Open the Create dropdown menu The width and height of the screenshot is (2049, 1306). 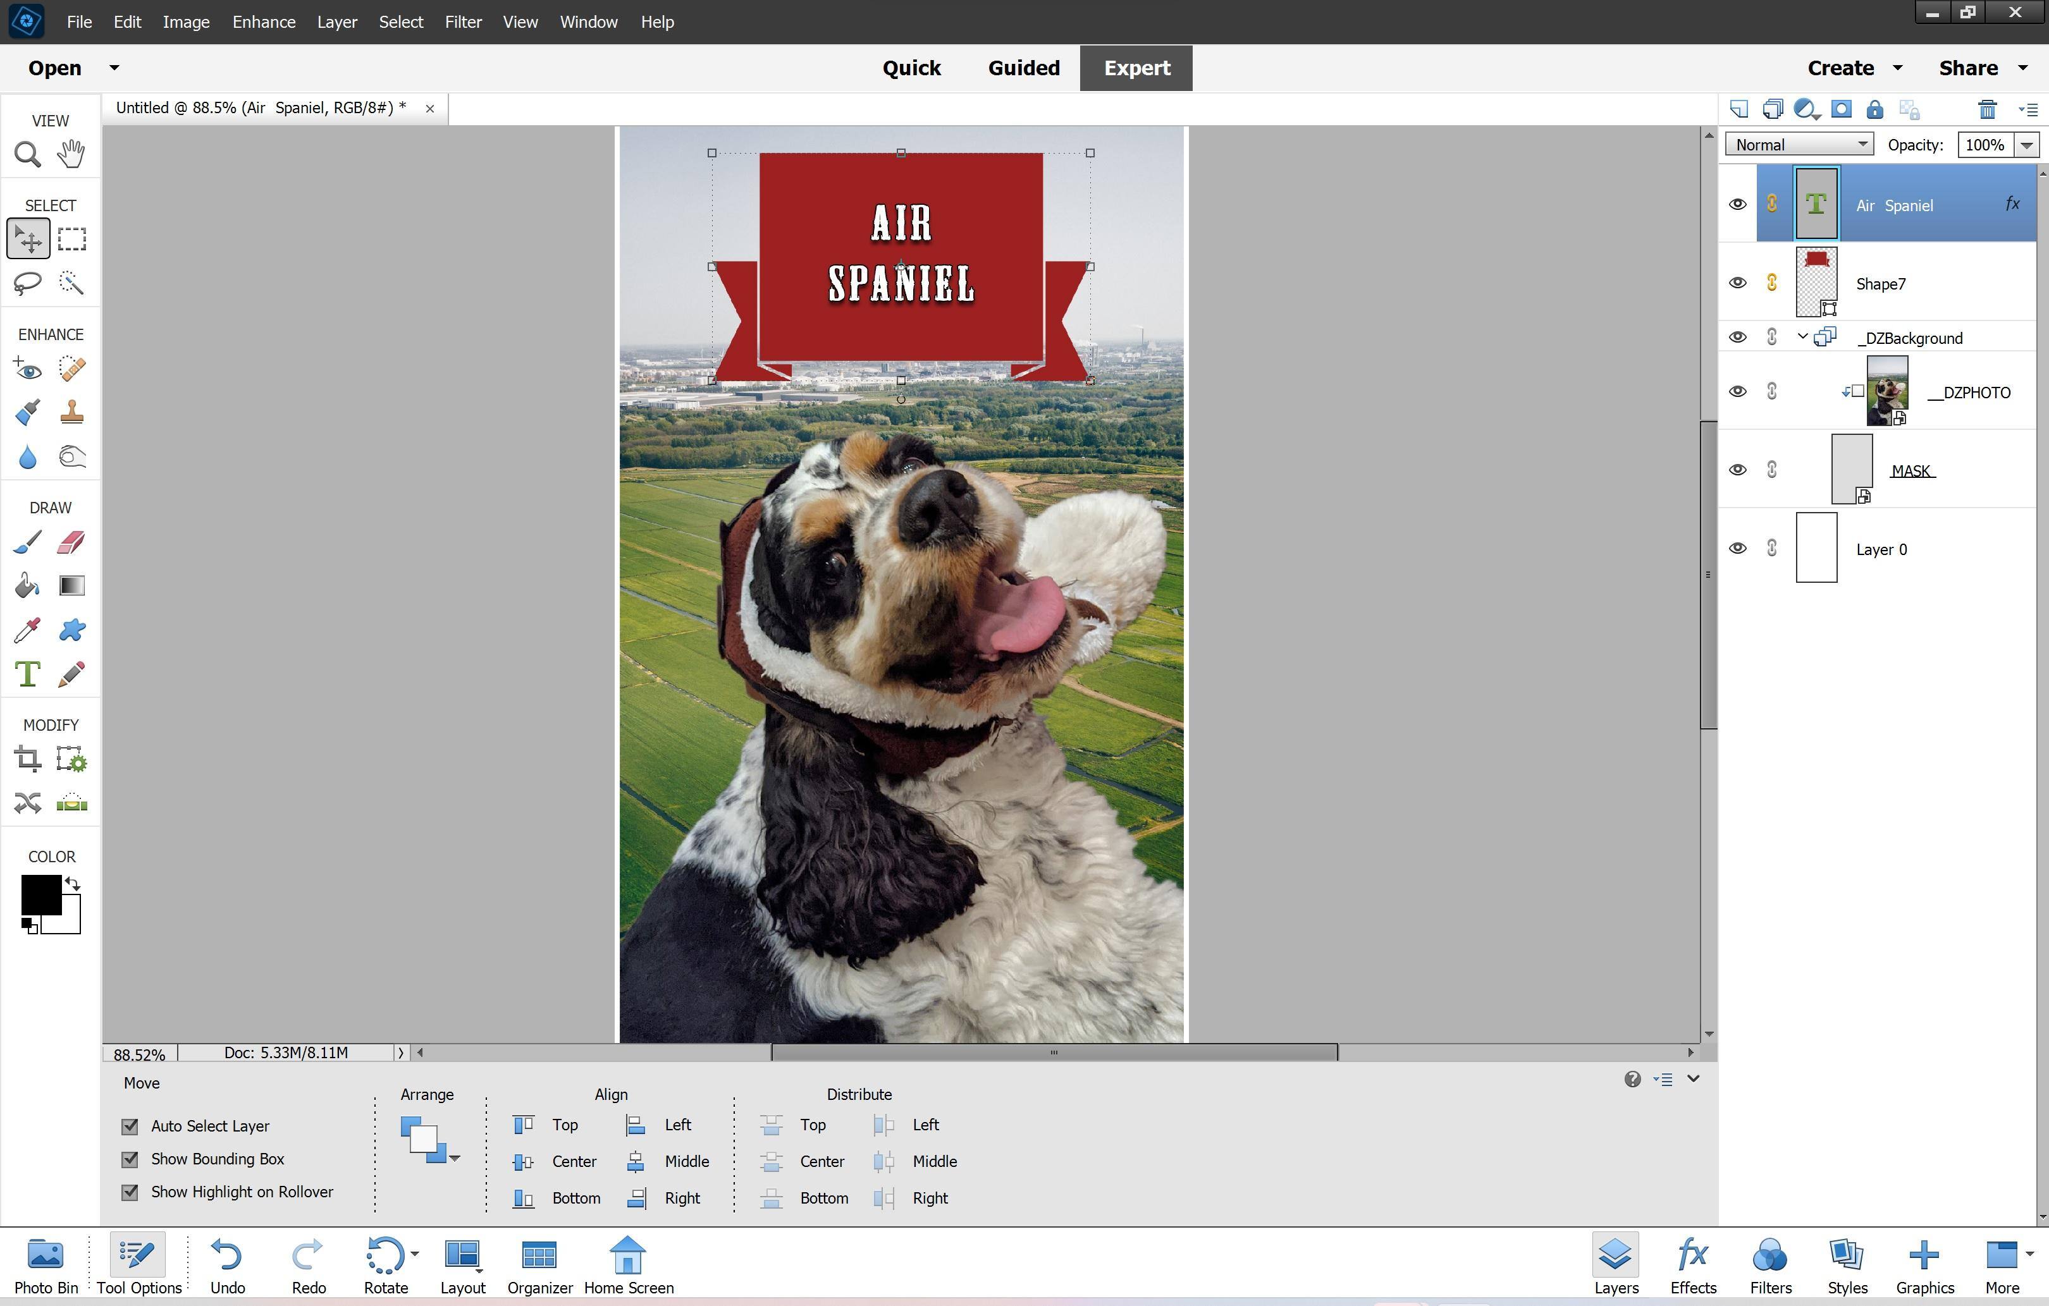coord(1854,68)
